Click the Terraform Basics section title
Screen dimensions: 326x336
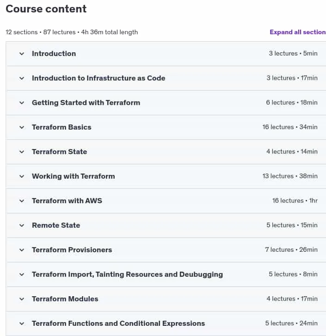(x=62, y=127)
